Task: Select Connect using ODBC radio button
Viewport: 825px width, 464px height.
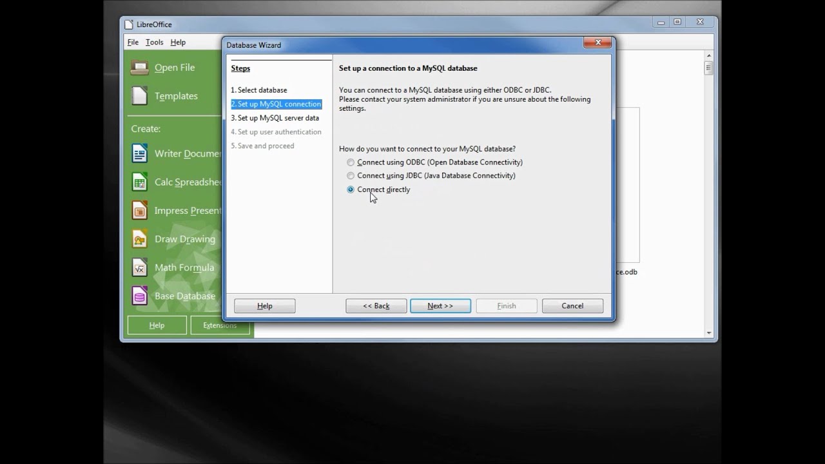Action: [351, 162]
